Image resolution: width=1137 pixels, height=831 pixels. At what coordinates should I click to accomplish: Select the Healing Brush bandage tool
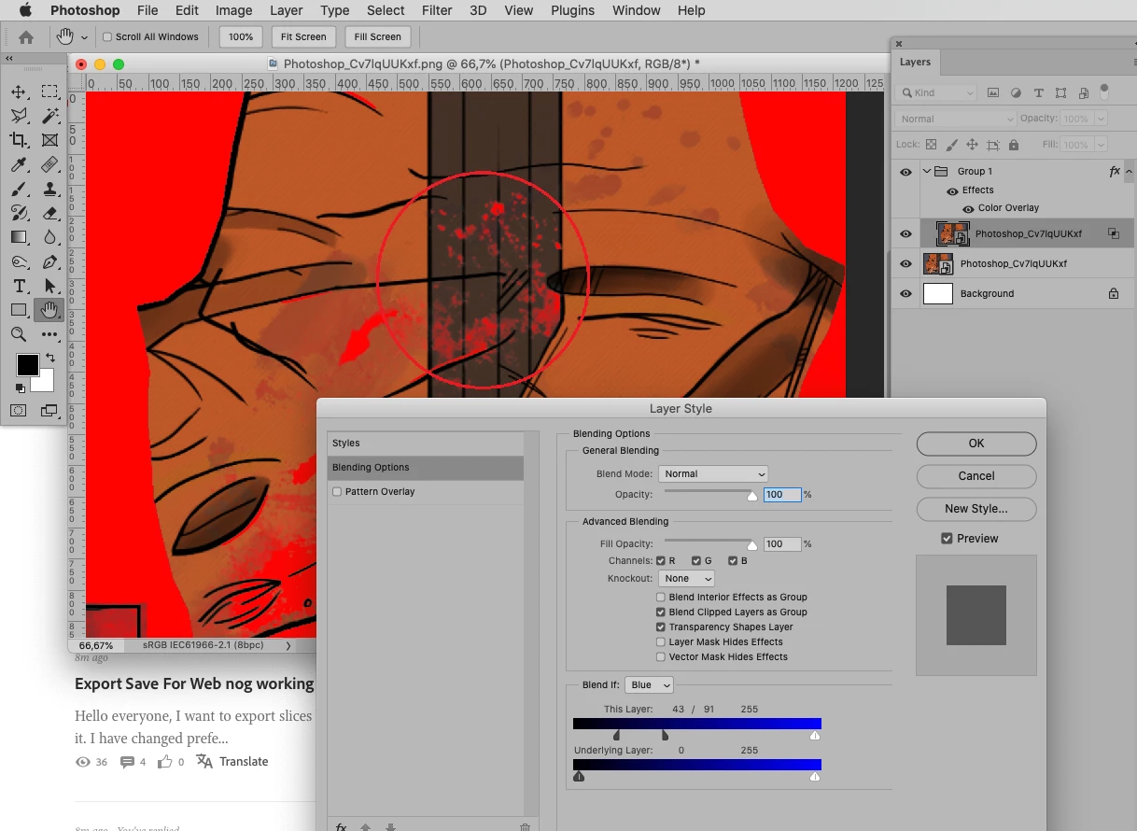(49, 164)
